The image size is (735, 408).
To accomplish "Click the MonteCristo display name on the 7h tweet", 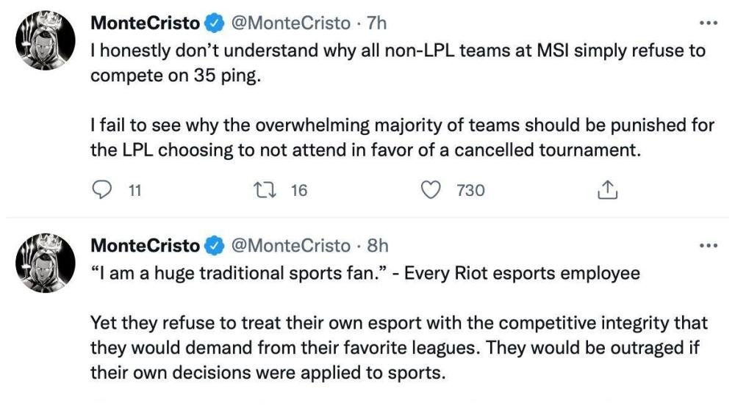I will 145,23.
